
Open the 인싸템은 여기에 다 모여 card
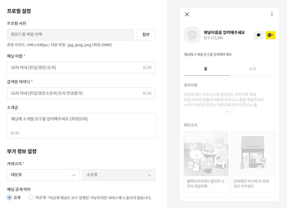point(253,164)
